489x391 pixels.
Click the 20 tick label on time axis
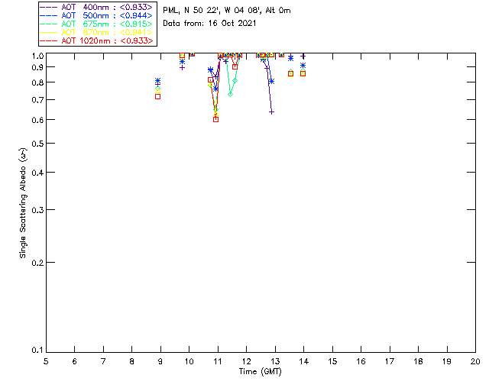point(475,362)
